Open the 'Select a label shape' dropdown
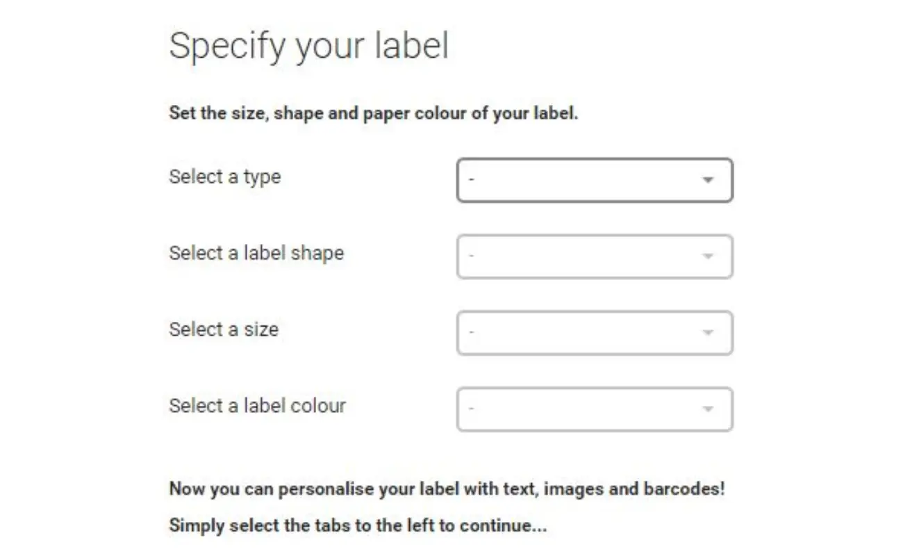 point(594,257)
